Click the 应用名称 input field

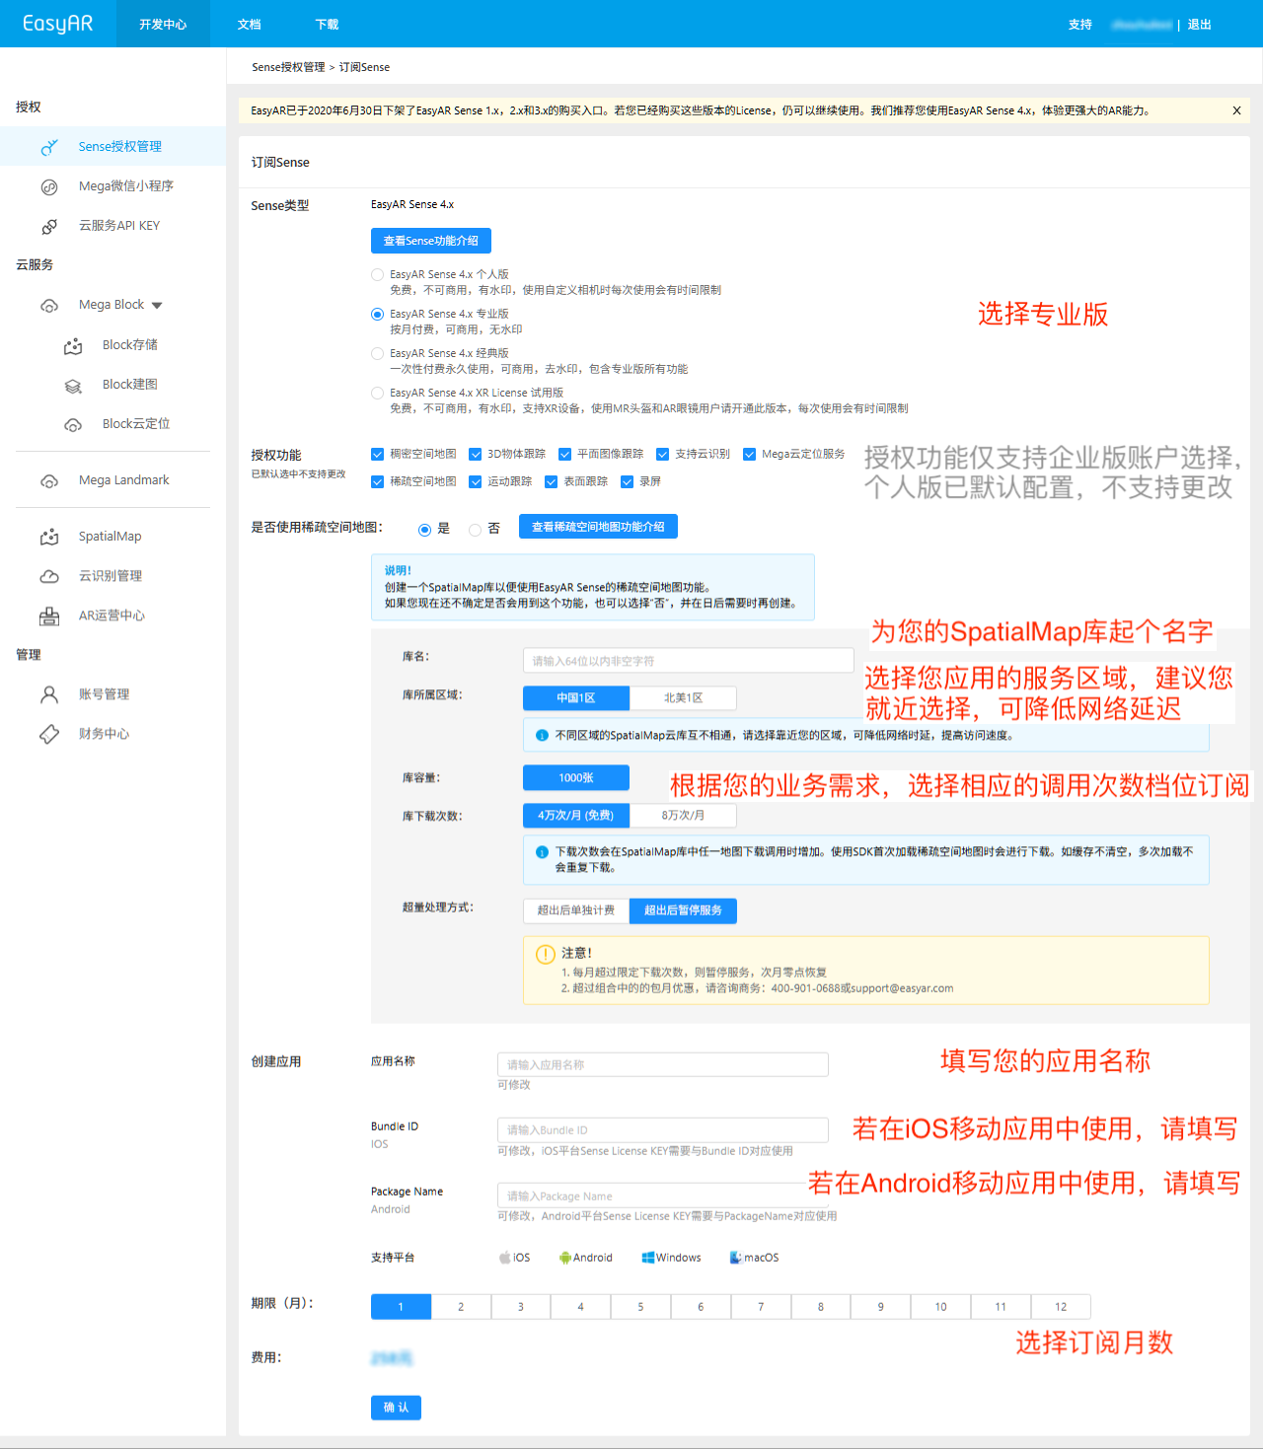[662, 1064]
